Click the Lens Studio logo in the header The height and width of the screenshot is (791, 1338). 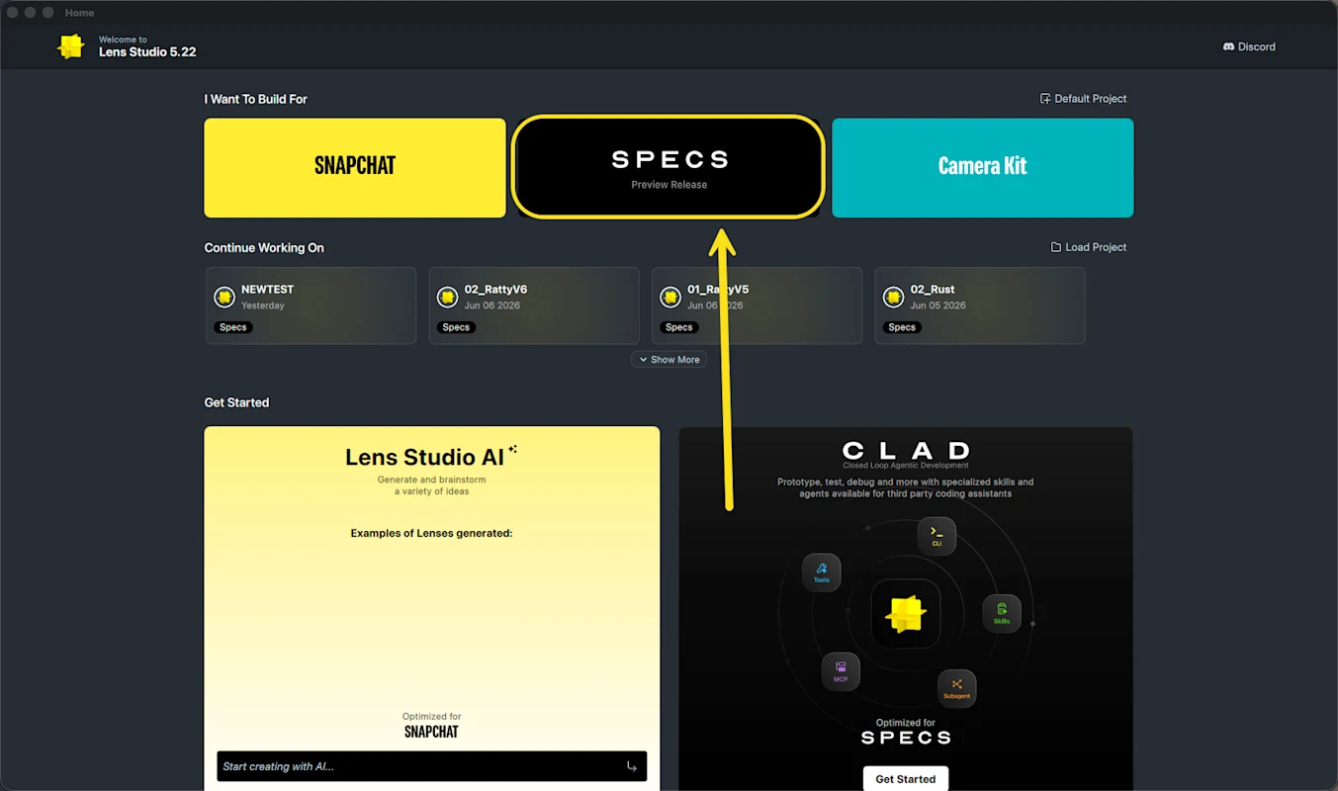pos(71,46)
